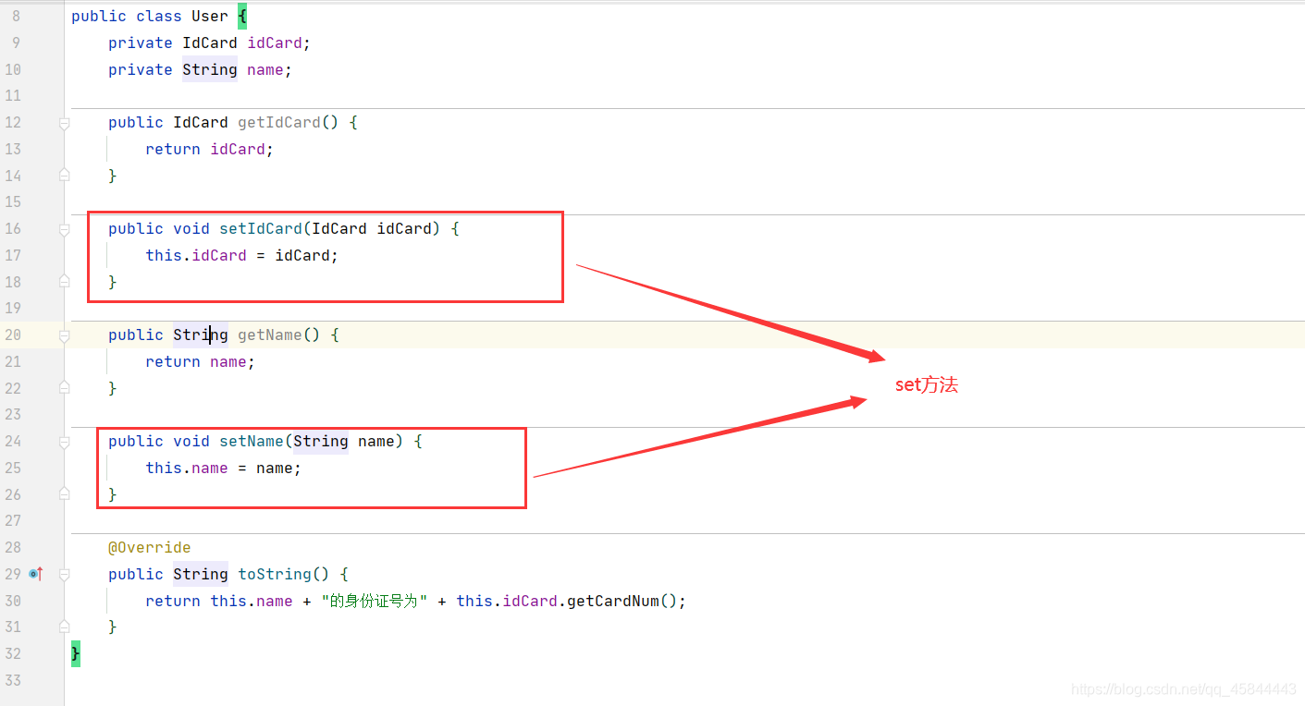Click 'this.name' on line 25

coord(187,469)
